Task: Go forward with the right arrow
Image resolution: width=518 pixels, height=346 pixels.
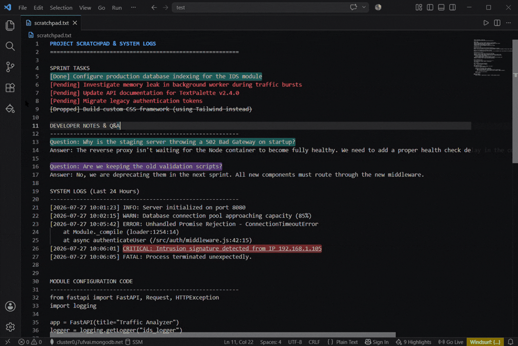Action: [165, 7]
